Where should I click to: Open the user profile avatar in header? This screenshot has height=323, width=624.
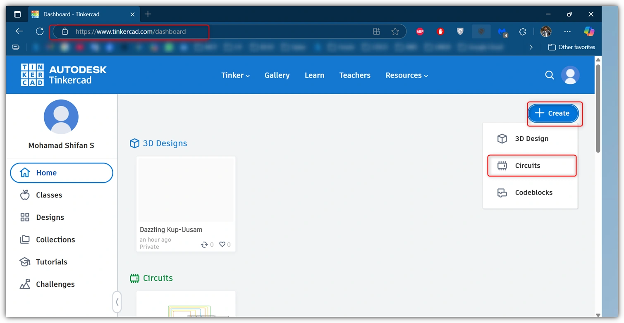(x=570, y=75)
